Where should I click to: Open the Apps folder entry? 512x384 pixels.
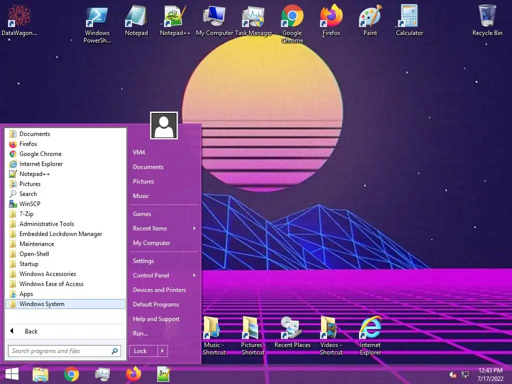click(x=65, y=294)
